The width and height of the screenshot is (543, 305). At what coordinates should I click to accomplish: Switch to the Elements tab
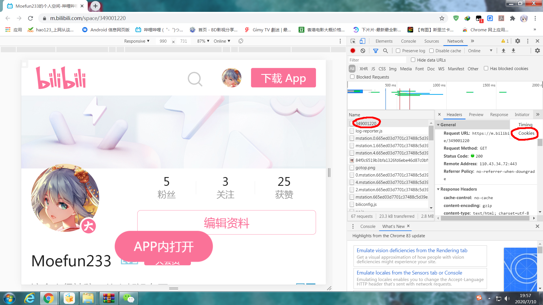(384, 41)
